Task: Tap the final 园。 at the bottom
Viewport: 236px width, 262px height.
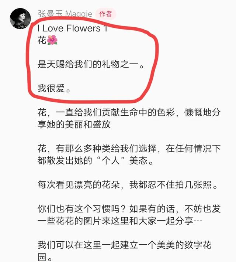Action: pyautogui.click(x=45, y=257)
